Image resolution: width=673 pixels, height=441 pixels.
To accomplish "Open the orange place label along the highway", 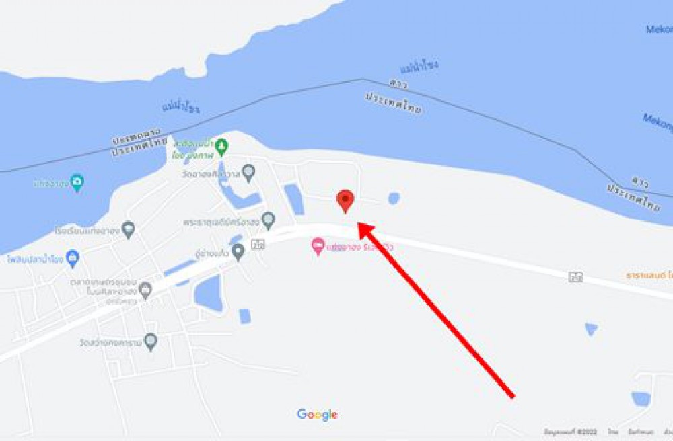I will (649, 276).
